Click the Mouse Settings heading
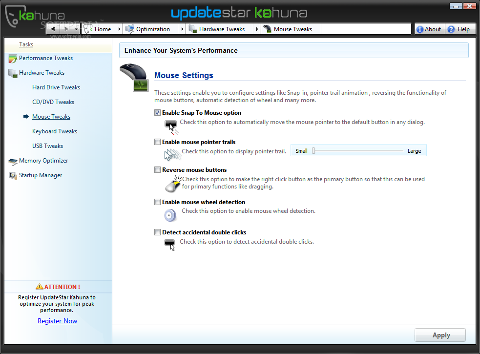 [x=184, y=75]
